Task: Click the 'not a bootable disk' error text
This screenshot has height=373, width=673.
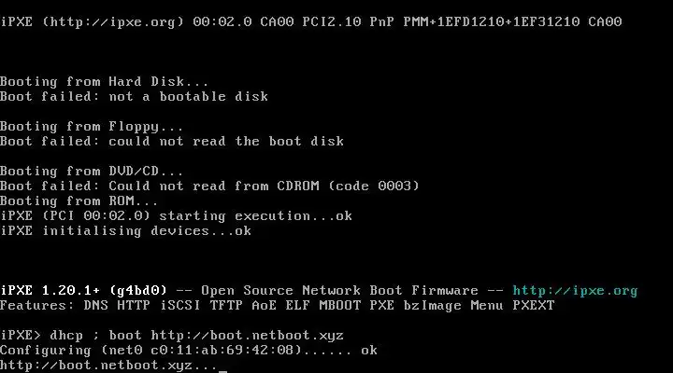Action: tap(189, 96)
